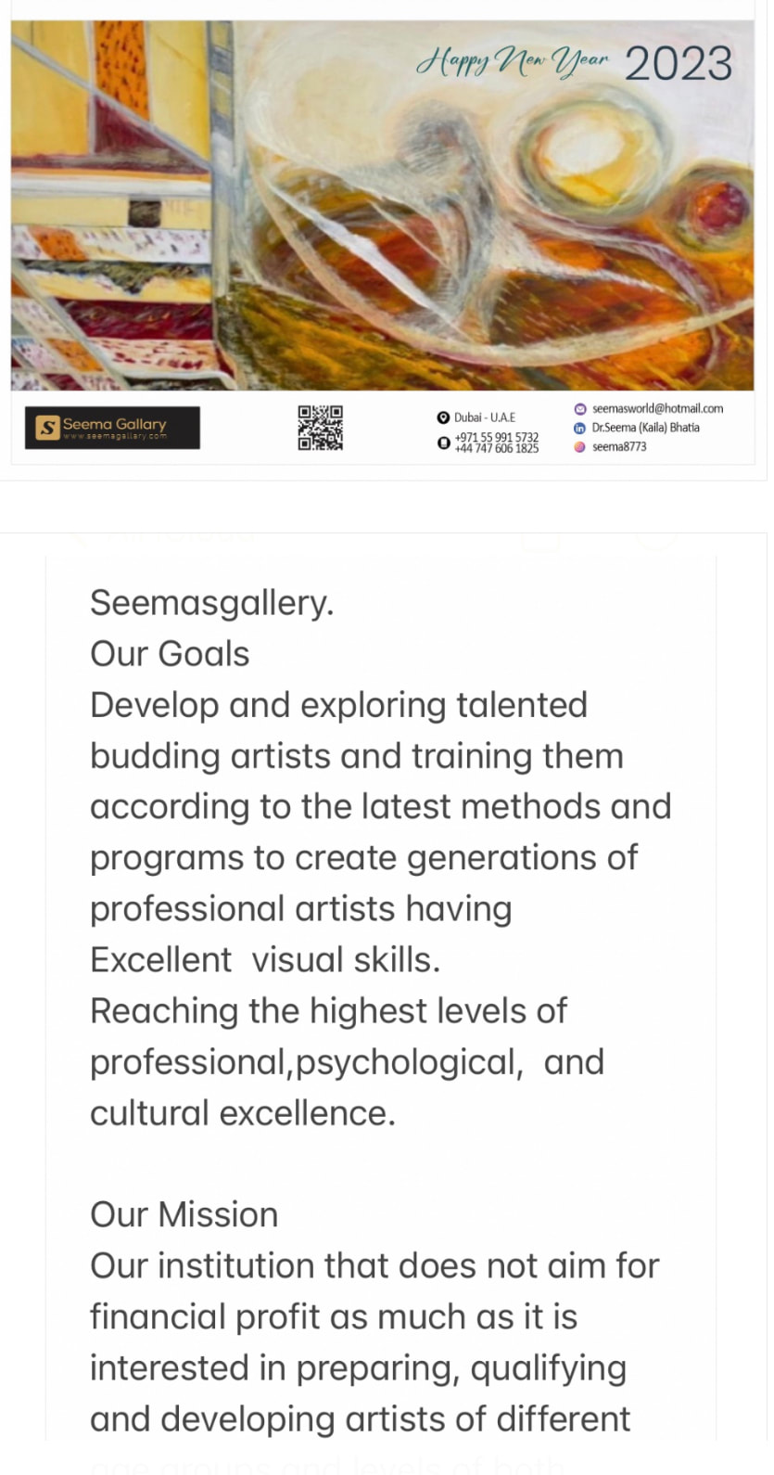Click the www.seemagallary.com website text
This screenshot has height=1475, width=774.
coord(115,436)
